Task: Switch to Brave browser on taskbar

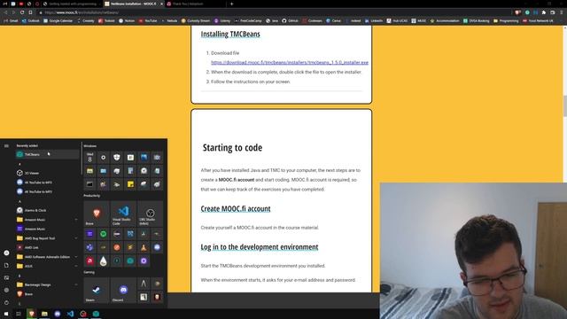Action: (x=32, y=314)
